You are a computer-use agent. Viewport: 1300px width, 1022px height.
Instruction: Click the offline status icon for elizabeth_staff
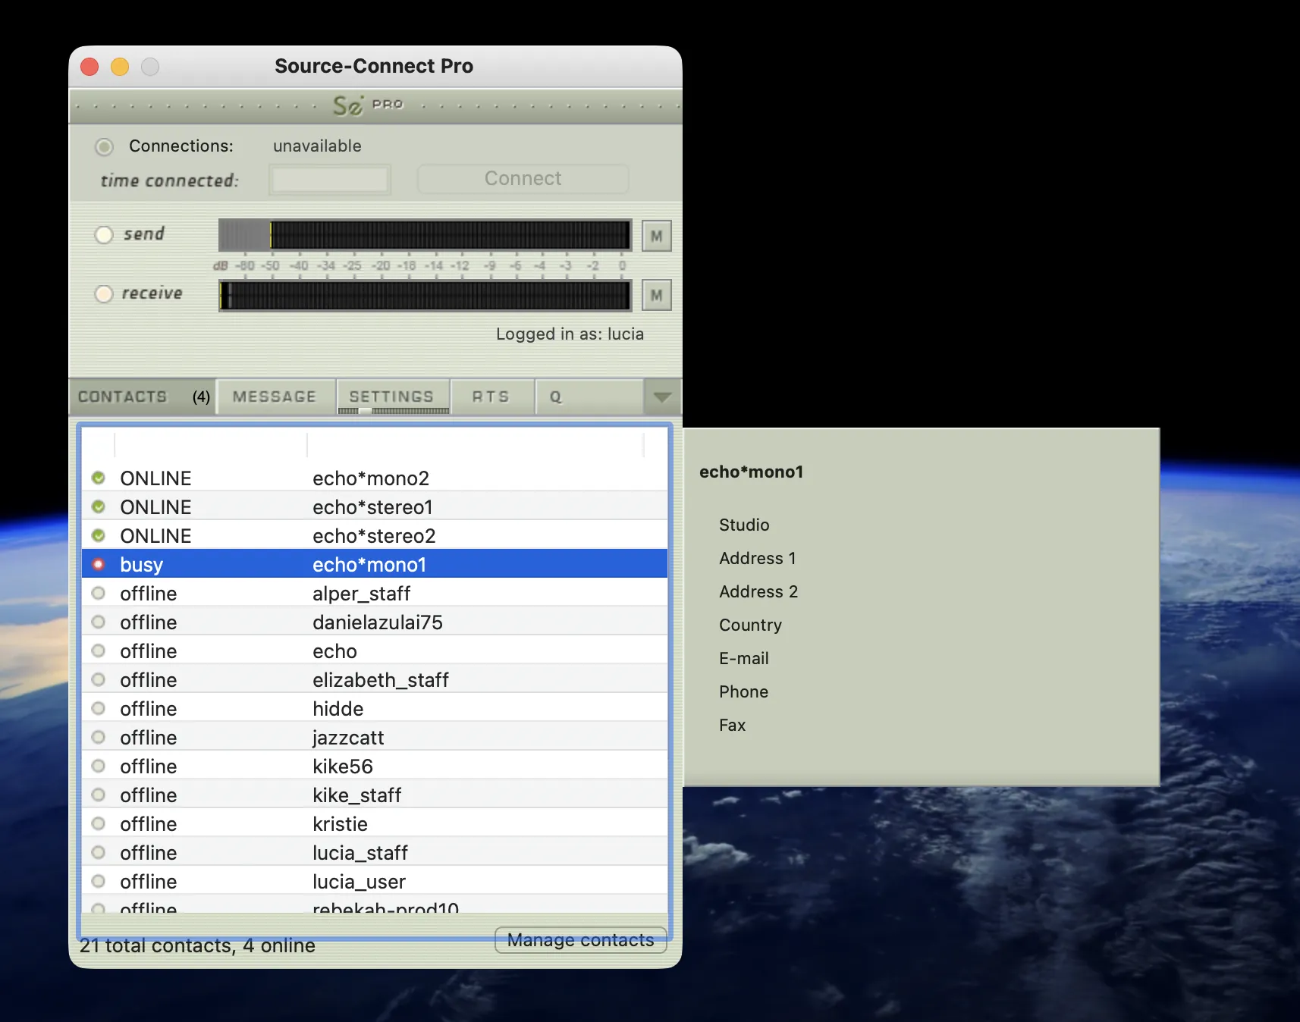tap(99, 679)
